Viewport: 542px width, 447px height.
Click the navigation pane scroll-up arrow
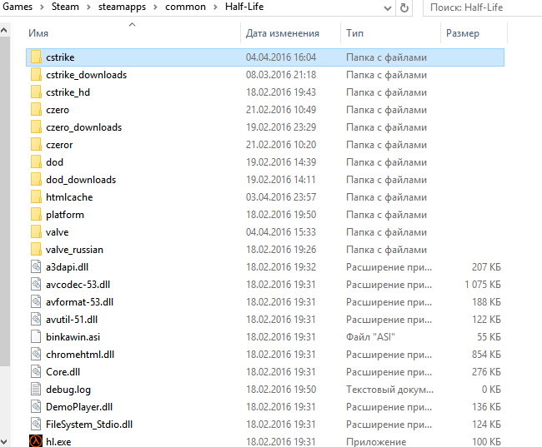click(x=4, y=30)
